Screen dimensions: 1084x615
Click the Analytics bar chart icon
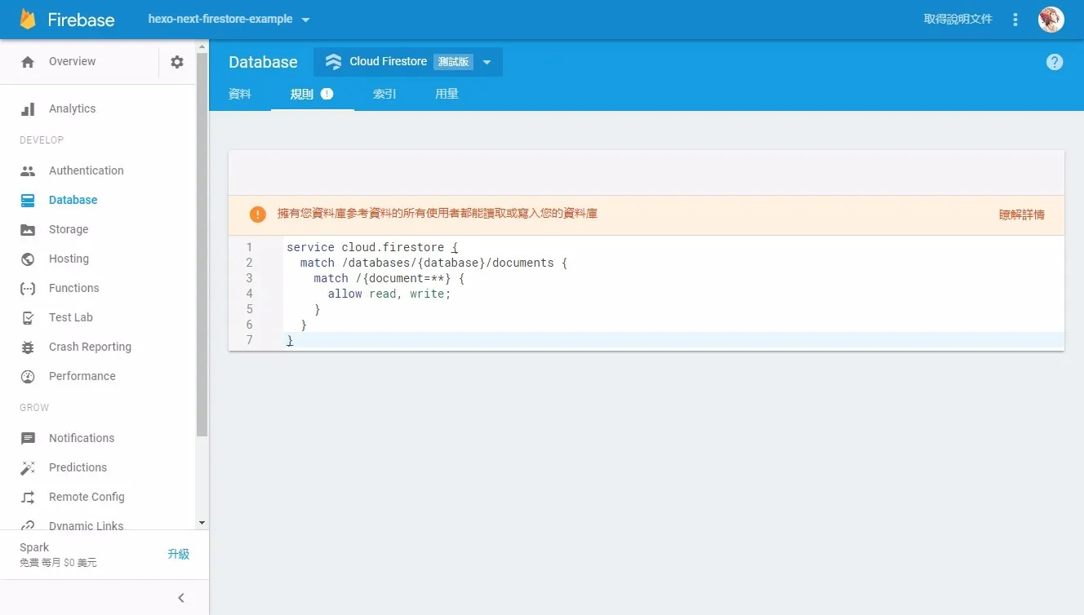[28, 108]
